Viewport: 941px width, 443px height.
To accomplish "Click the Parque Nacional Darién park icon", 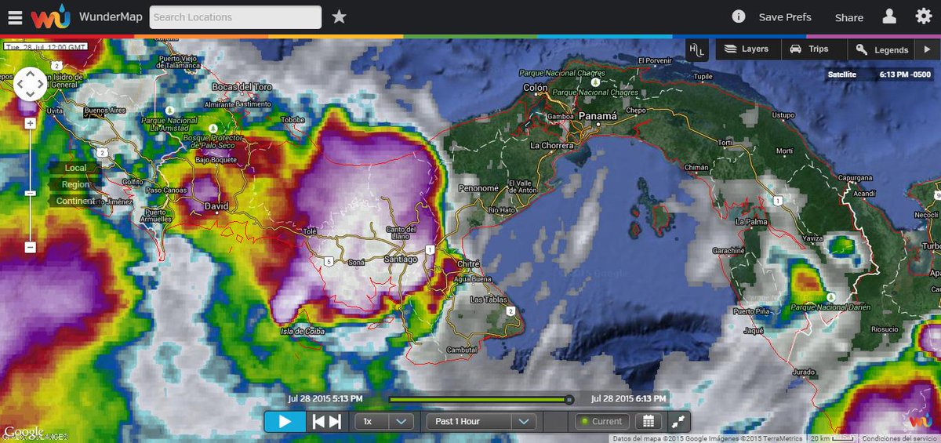I will [x=830, y=296].
